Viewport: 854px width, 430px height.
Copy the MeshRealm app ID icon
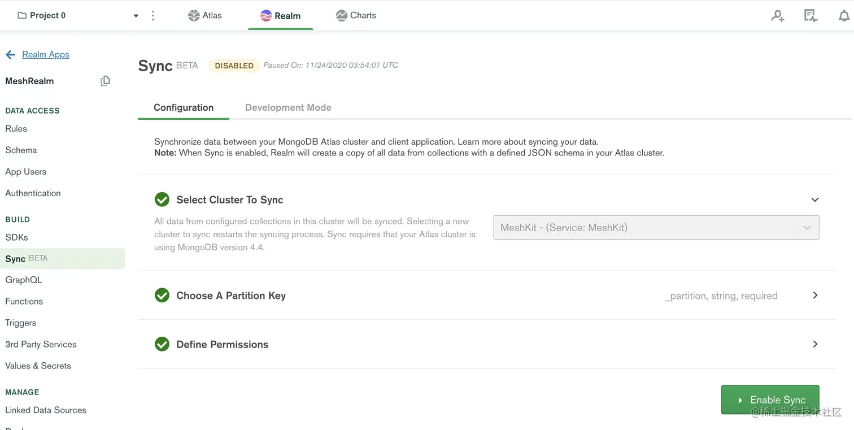(x=105, y=81)
